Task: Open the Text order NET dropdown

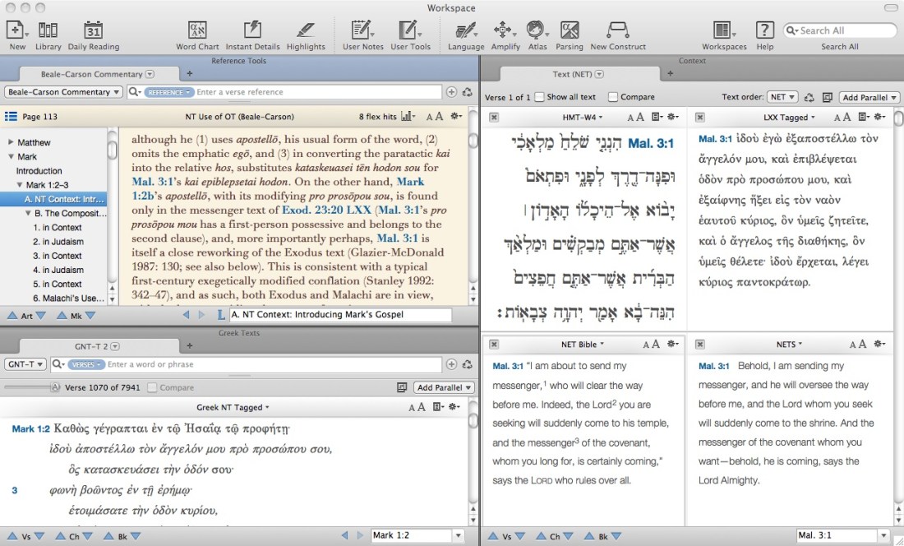Action: tap(781, 97)
